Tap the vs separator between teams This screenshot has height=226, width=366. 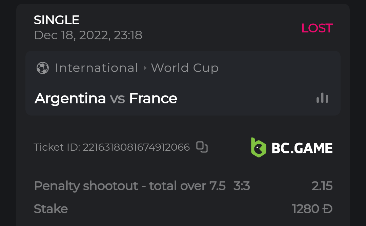tap(117, 98)
